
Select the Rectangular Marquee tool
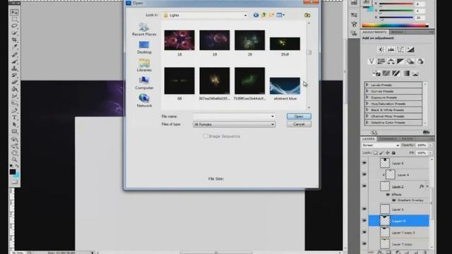click(x=14, y=19)
